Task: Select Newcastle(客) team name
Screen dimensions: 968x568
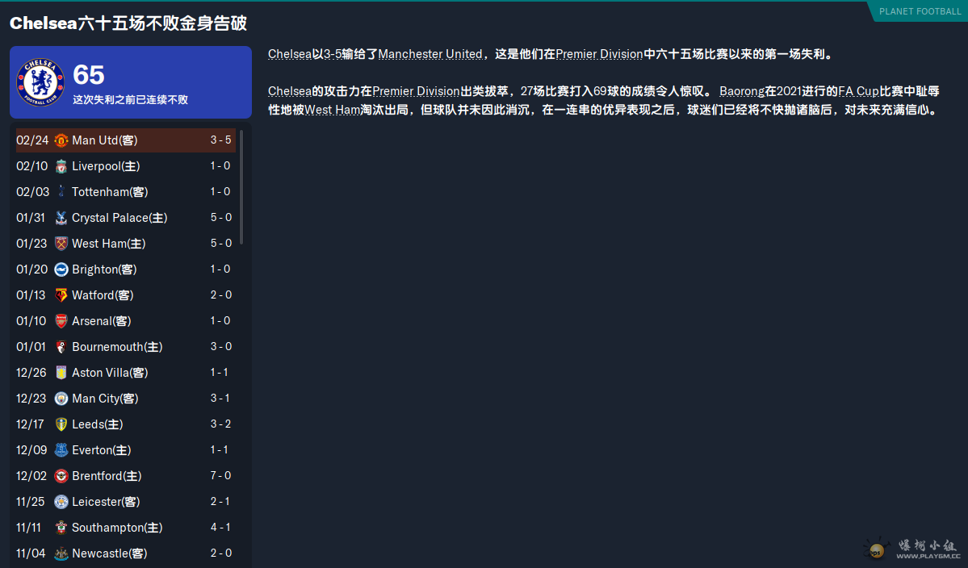Action: click(x=109, y=553)
